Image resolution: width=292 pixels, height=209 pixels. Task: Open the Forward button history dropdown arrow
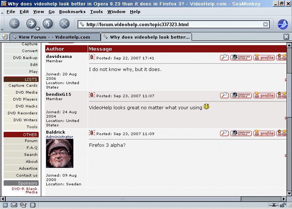click(x=38, y=28)
